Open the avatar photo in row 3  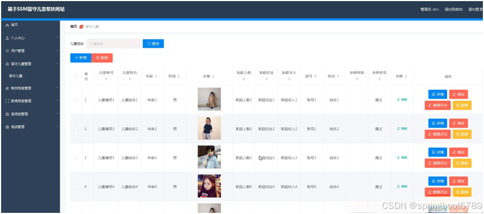point(209,157)
